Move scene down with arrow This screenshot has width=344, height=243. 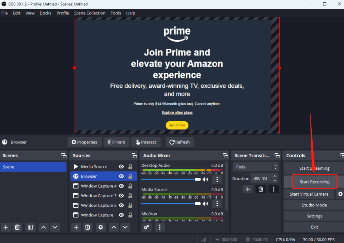click(x=55, y=227)
